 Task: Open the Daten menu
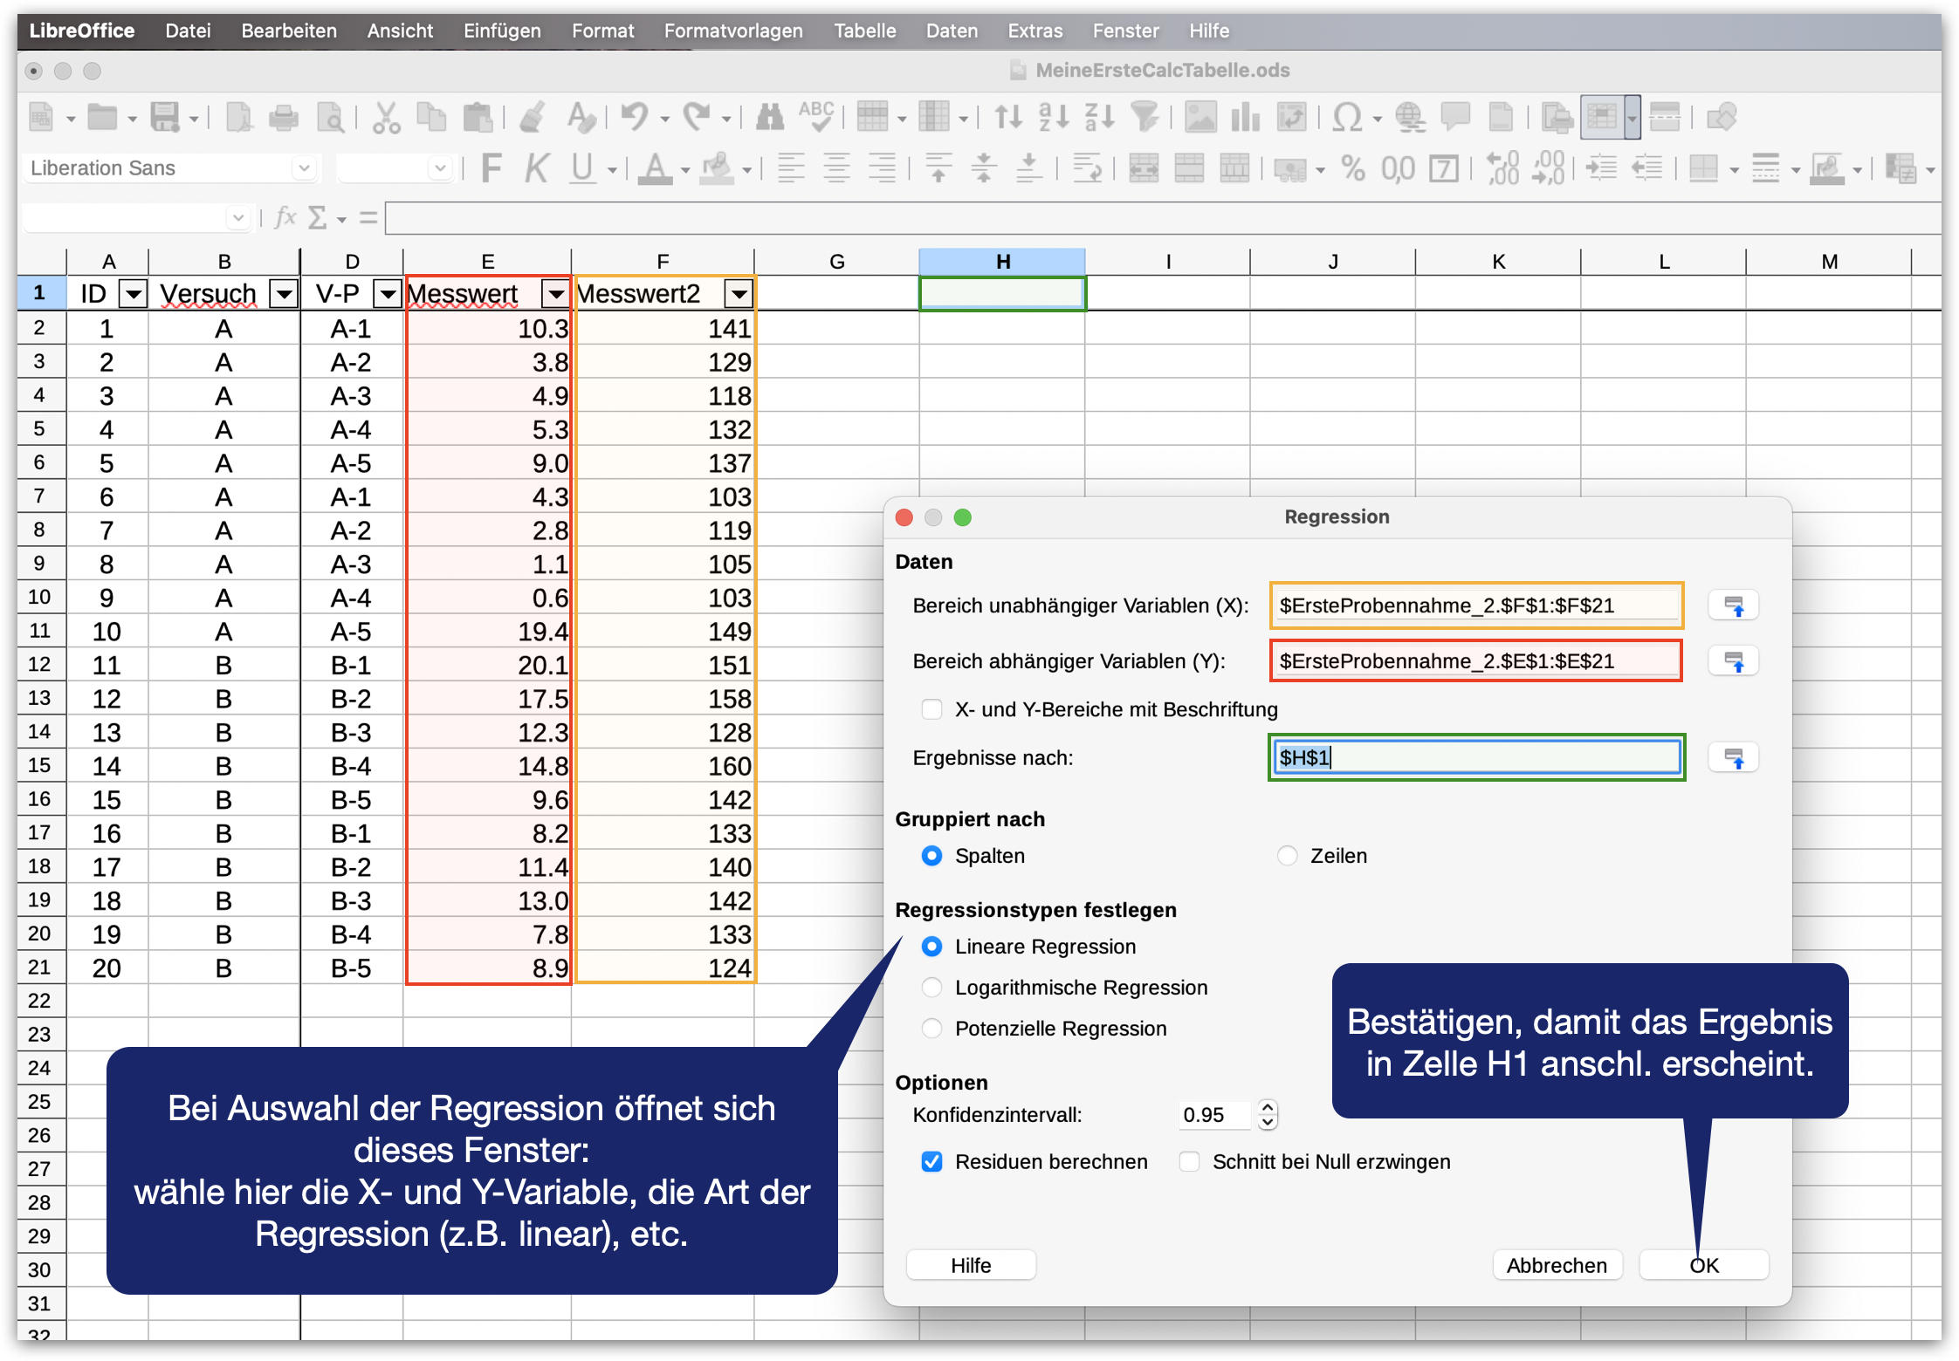[x=952, y=31]
